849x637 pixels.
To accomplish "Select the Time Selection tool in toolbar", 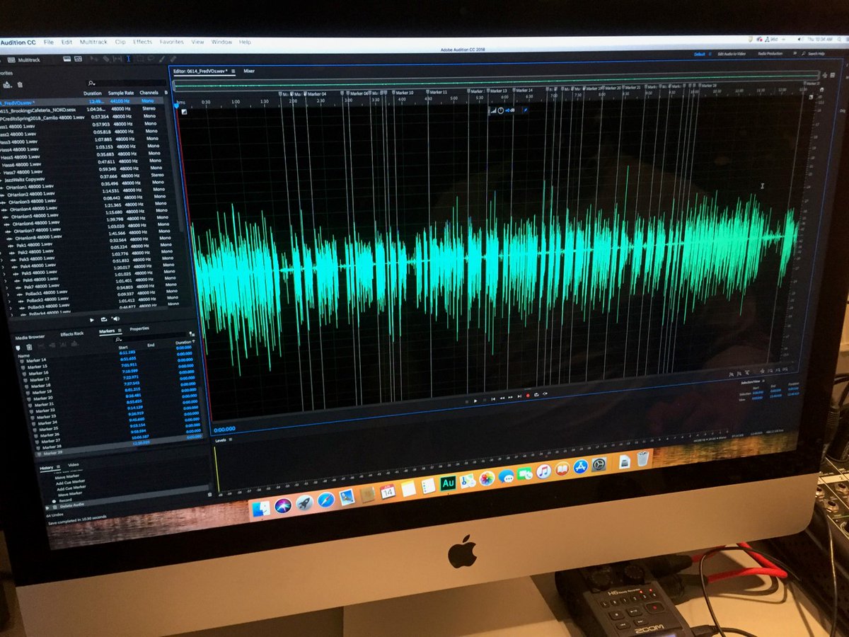I will tap(129, 59).
